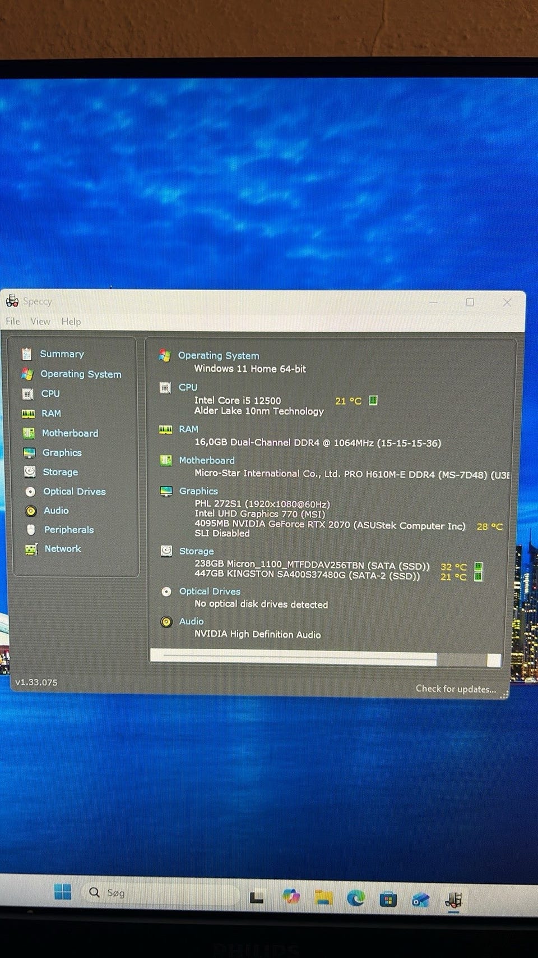This screenshot has height=958, width=538.
Task: Select Optical Drives in the left sidebar
Action: 75,492
